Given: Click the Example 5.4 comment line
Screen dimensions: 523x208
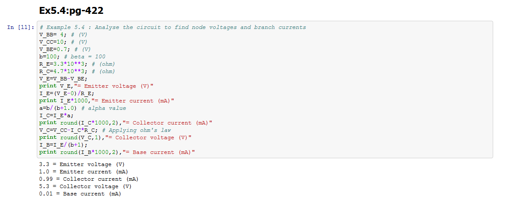Looking at the screenshot, I should tap(172, 27).
